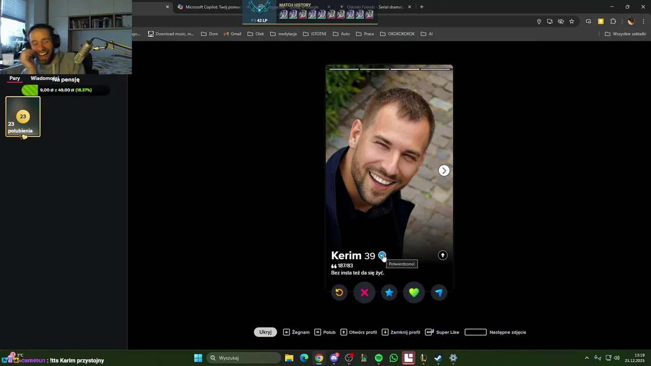The image size is (651, 366).
Task: Open the Download music bookmark
Action: click(171, 34)
